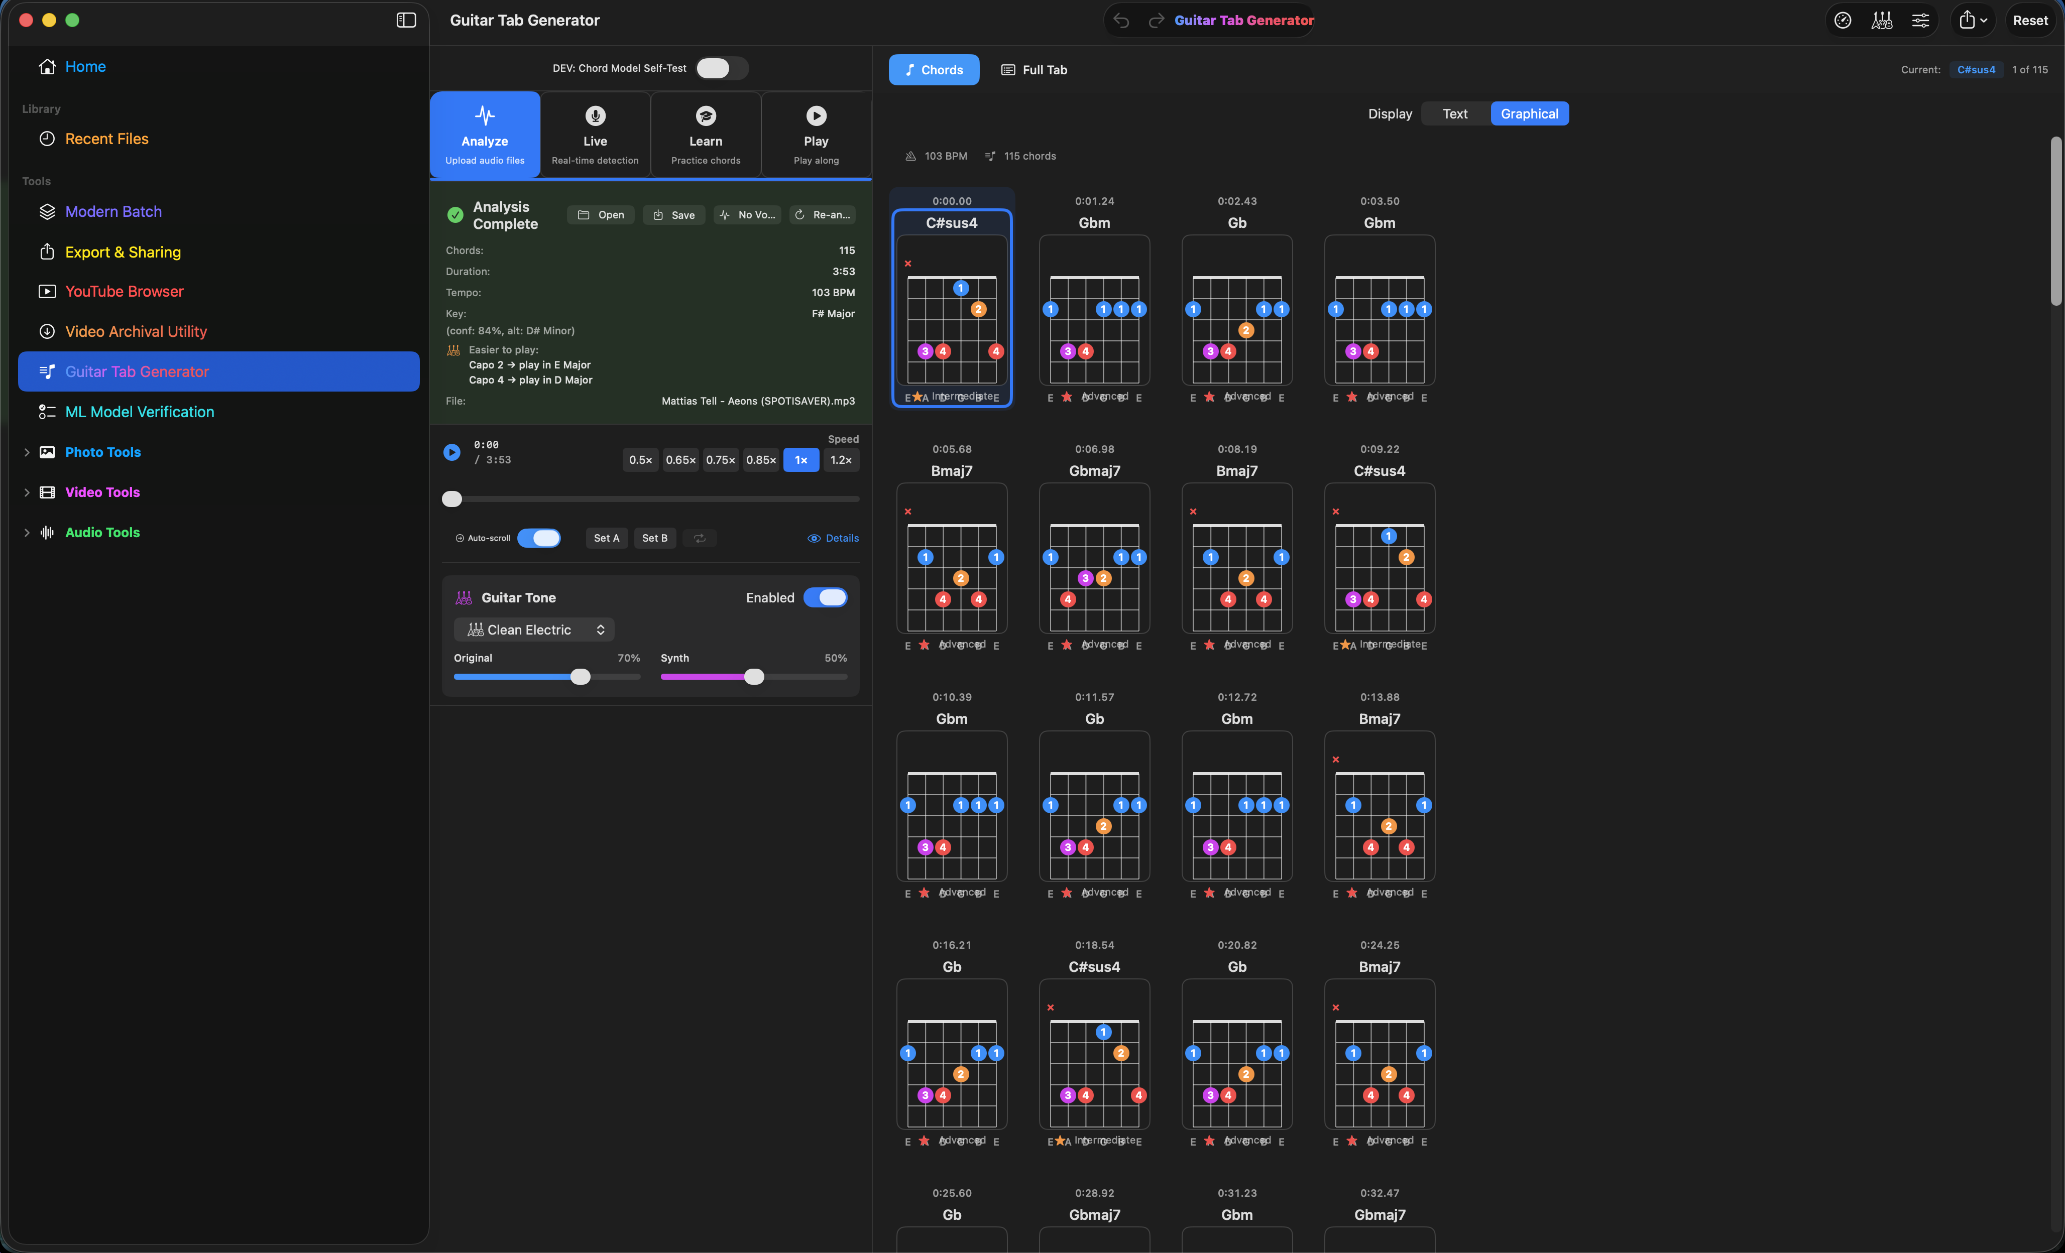The width and height of the screenshot is (2065, 1253).
Task: Switch to the Analyze mode tab
Action: pos(485,135)
